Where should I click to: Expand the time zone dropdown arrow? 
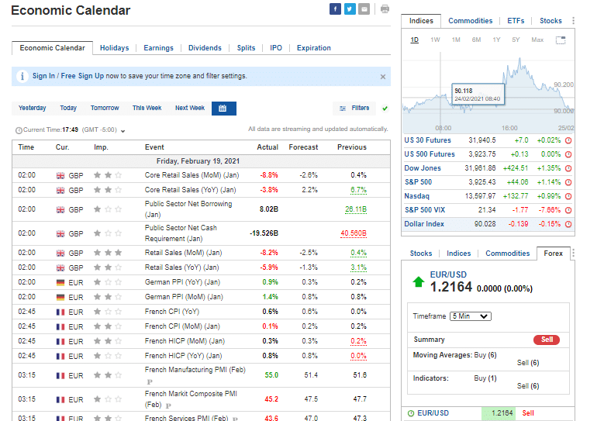pyautogui.click(x=123, y=131)
